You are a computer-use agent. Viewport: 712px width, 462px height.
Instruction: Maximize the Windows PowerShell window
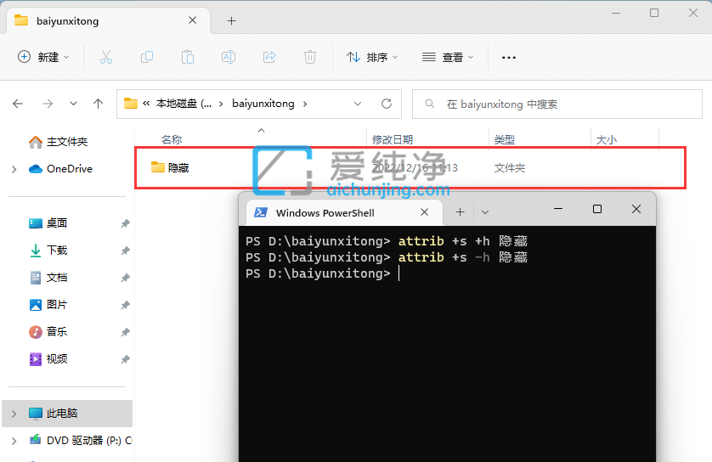(597, 209)
